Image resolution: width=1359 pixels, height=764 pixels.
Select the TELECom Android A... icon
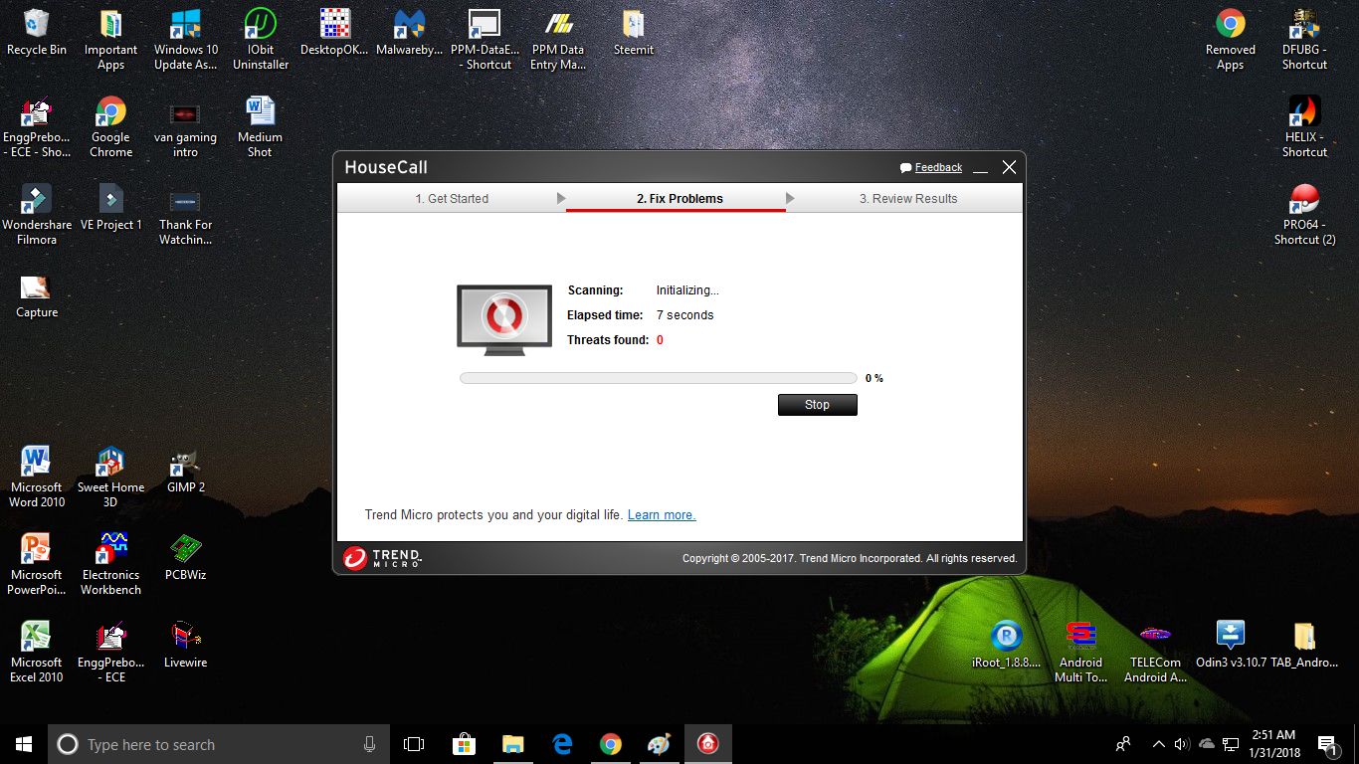(1155, 653)
